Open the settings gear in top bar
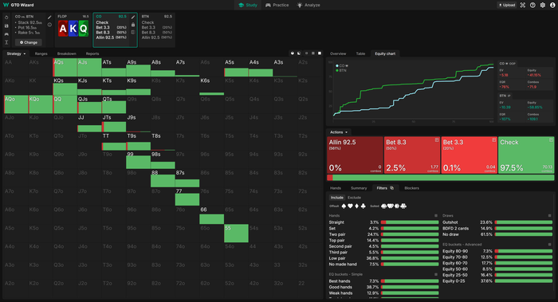This screenshot has height=302, width=558. [x=542, y=5]
